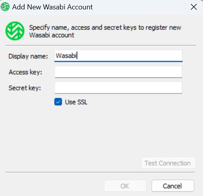Click the Test Connection button
203x196 pixels.
169,163
